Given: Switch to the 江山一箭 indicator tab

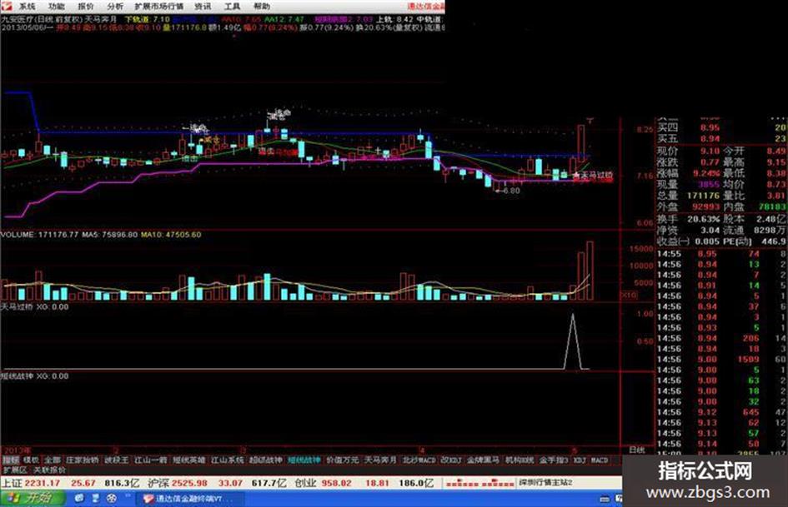Looking at the screenshot, I should coord(151,460).
